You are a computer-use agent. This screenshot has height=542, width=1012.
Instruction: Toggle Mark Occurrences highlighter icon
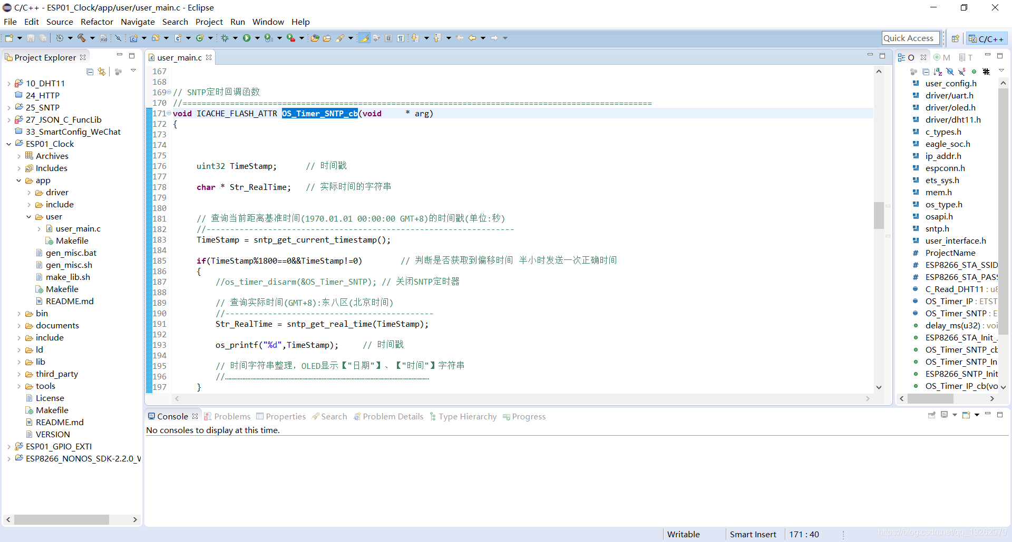pos(364,38)
